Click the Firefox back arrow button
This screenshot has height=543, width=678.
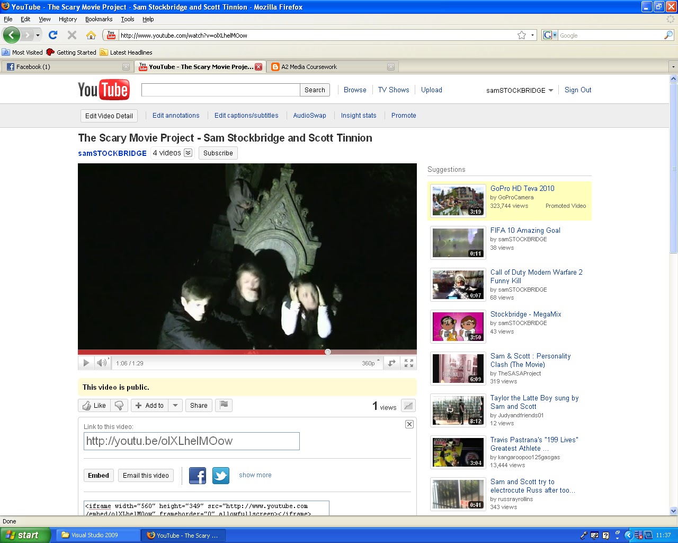click(12, 35)
